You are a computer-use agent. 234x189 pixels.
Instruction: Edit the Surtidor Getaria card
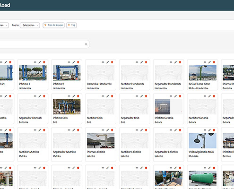coord(209,96)
